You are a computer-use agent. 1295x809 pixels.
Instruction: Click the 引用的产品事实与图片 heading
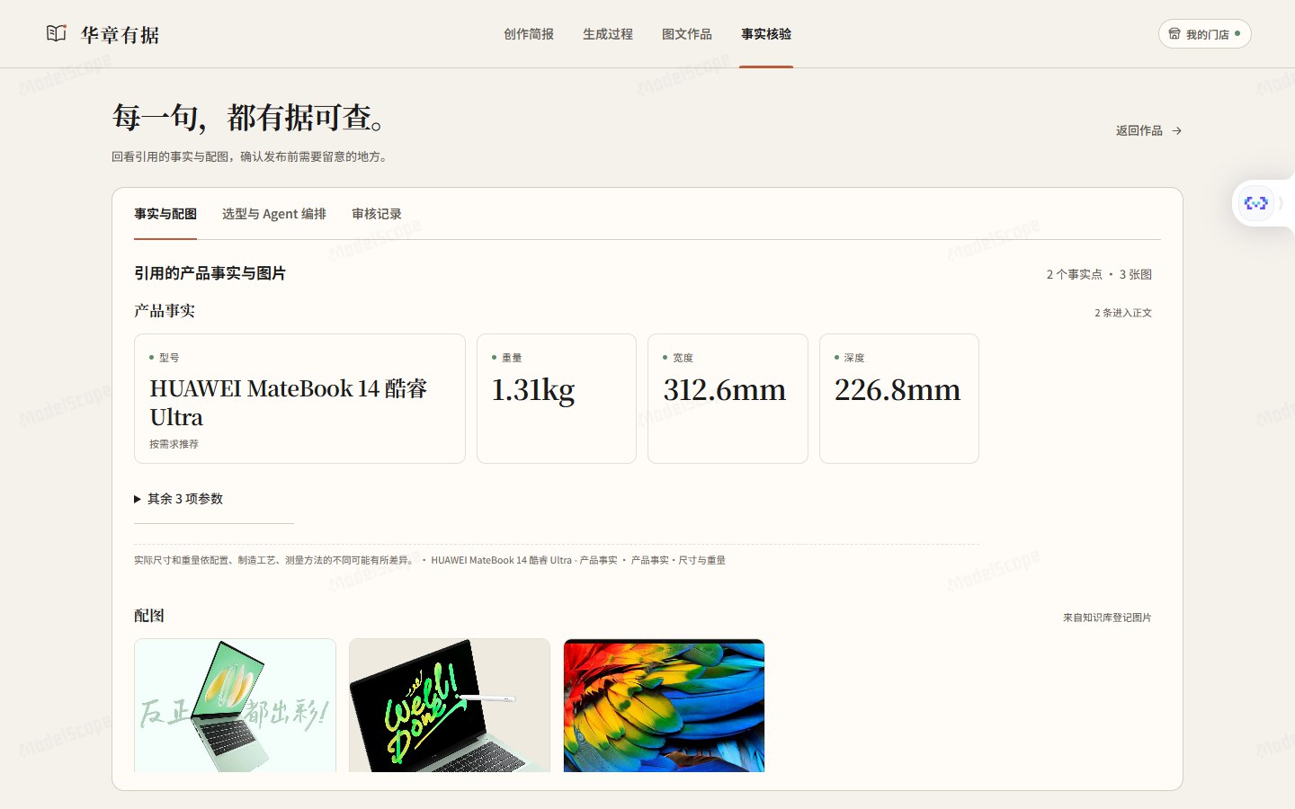[210, 273]
